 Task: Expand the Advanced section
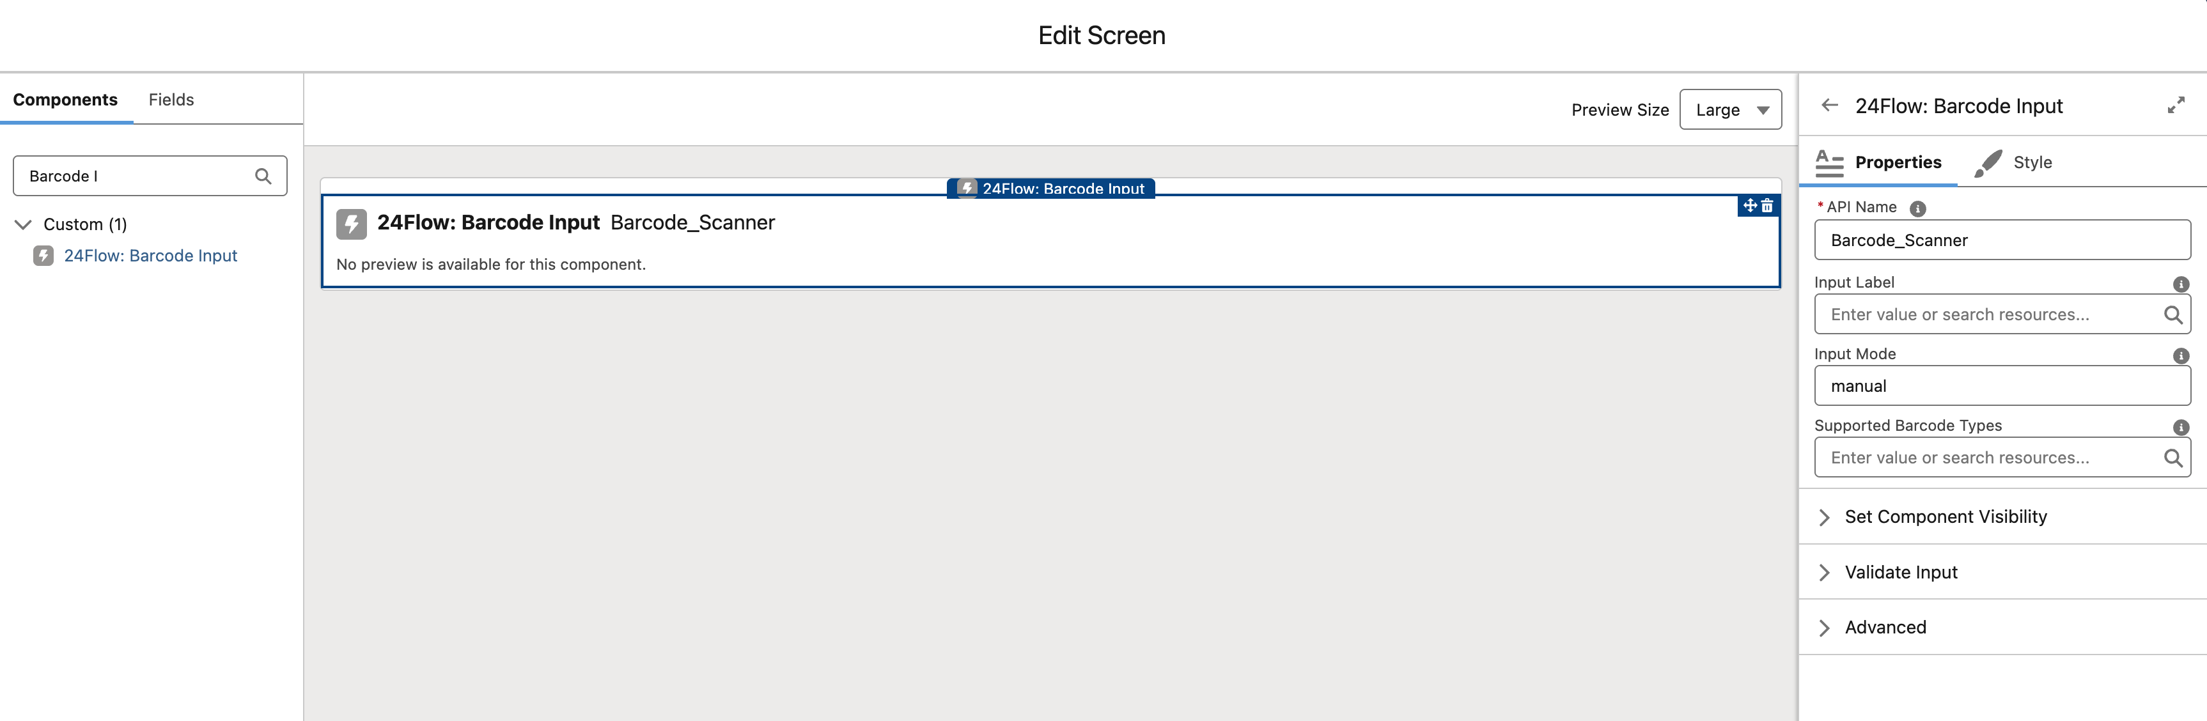(2002, 627)
